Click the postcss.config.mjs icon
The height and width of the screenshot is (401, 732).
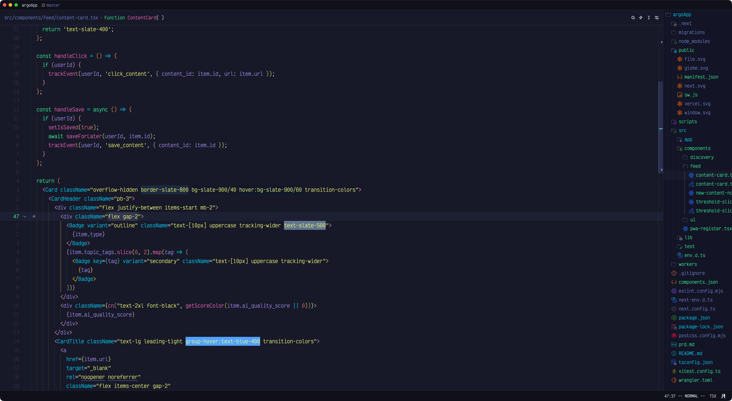point(674,336)
